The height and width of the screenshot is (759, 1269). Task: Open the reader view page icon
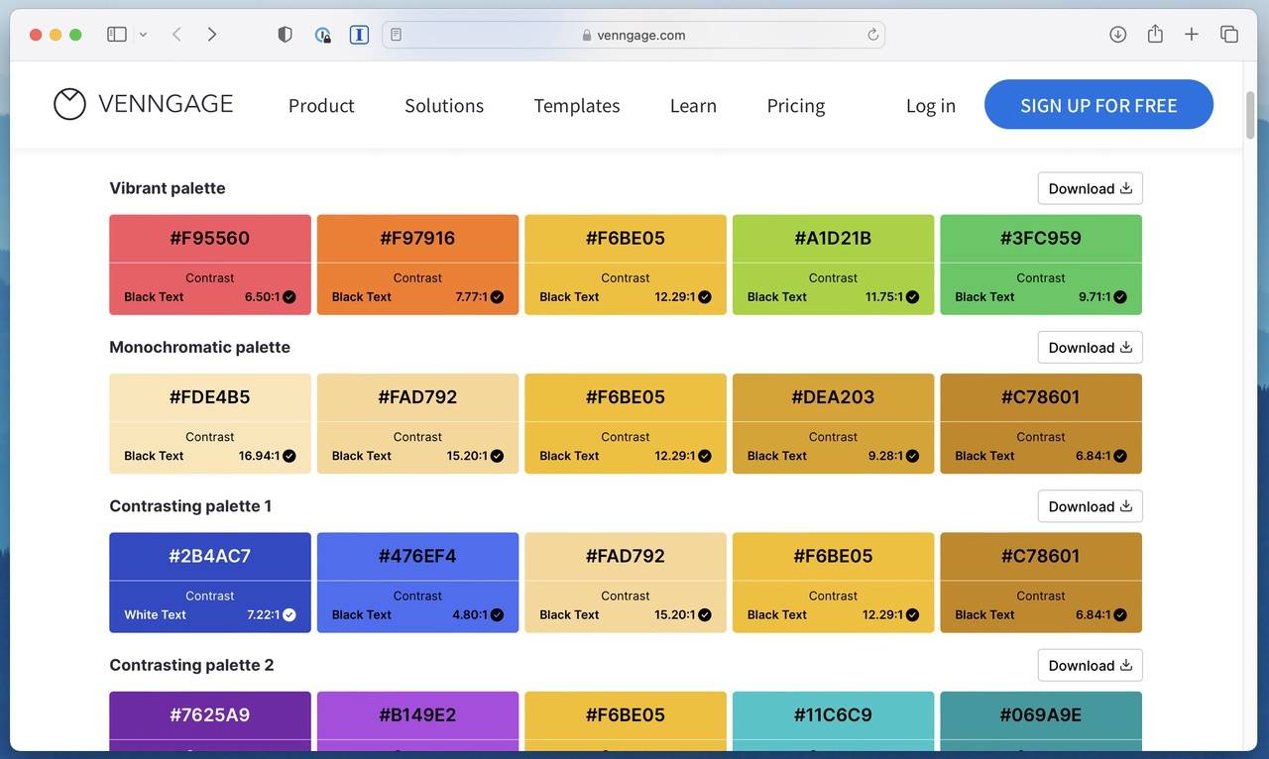(x=396, y=35)
